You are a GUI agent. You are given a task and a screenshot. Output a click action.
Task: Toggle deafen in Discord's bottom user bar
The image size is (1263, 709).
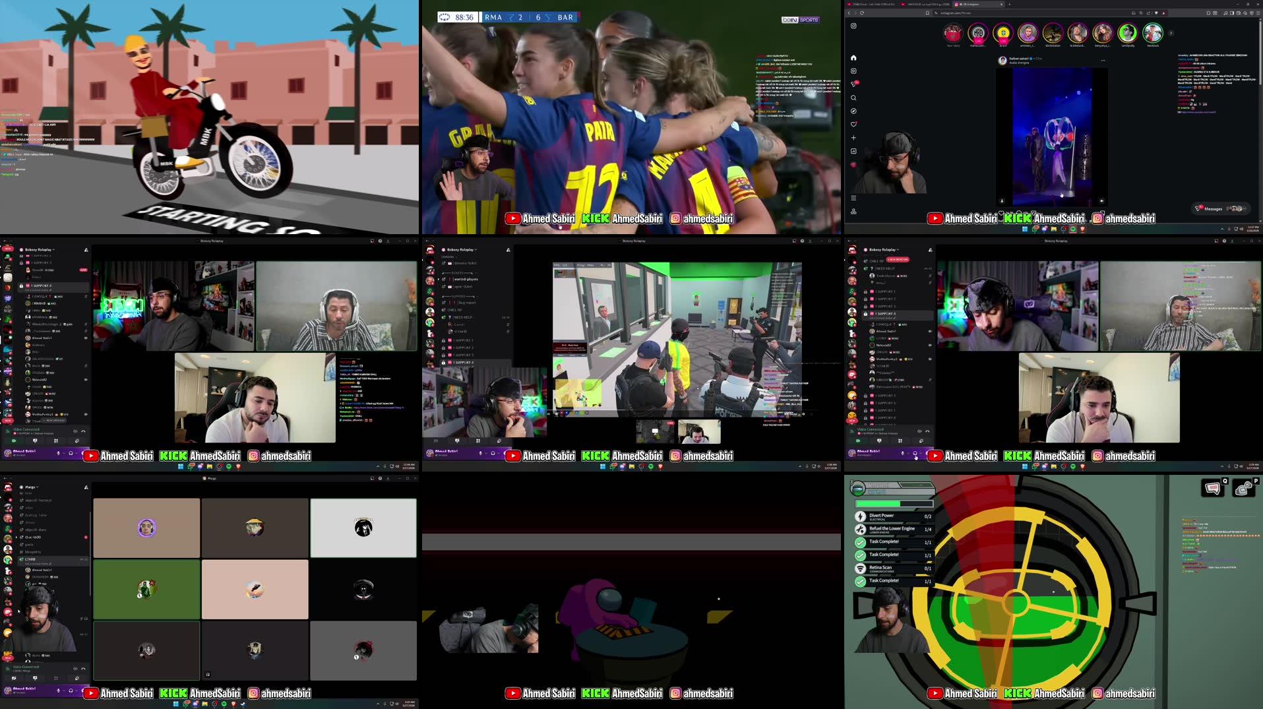coord(71,453)
